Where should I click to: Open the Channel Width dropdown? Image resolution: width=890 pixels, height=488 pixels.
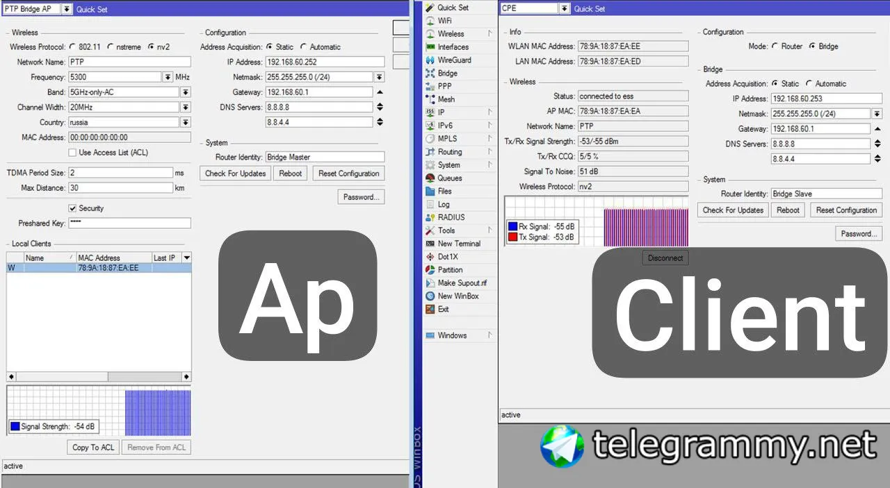[x=186, y=108]
